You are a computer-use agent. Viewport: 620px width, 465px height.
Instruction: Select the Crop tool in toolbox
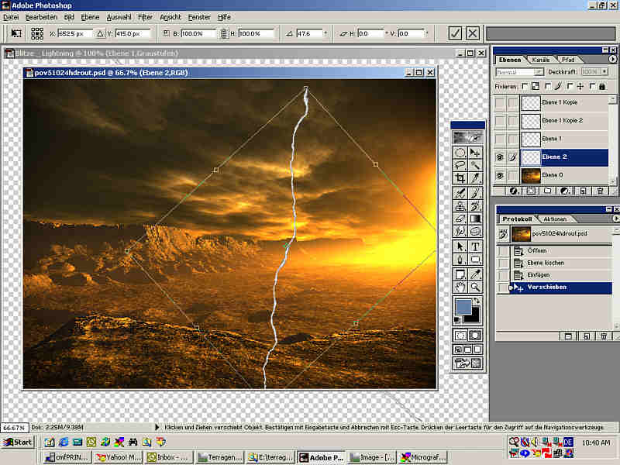click(460, 177)
